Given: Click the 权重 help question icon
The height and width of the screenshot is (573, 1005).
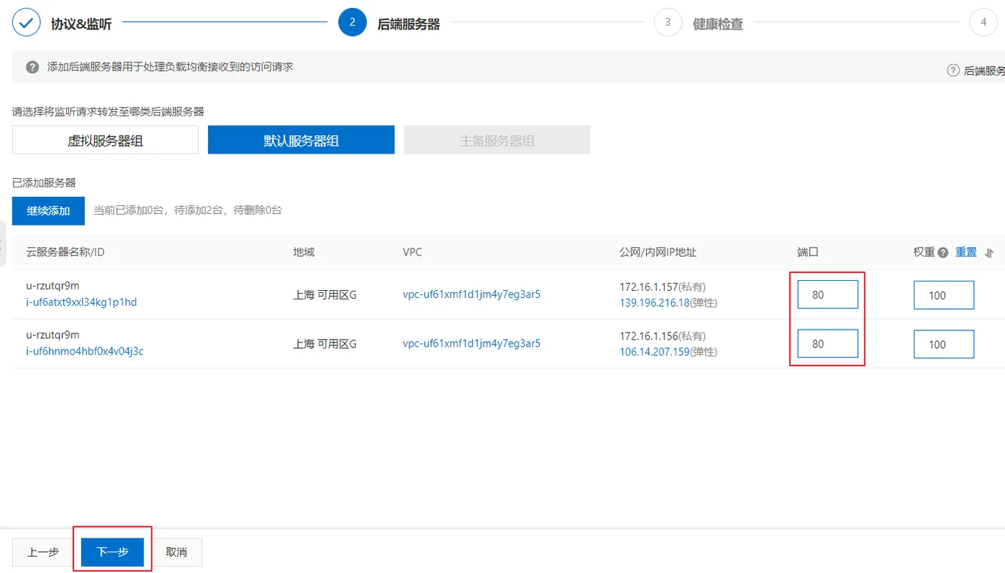Looking at the screenshot, I should (943, 253).
